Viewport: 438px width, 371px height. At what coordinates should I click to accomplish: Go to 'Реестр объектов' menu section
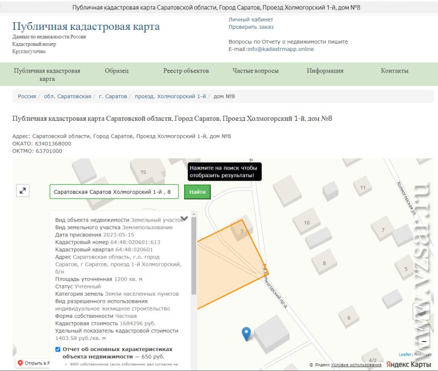[x=186, y=71]
